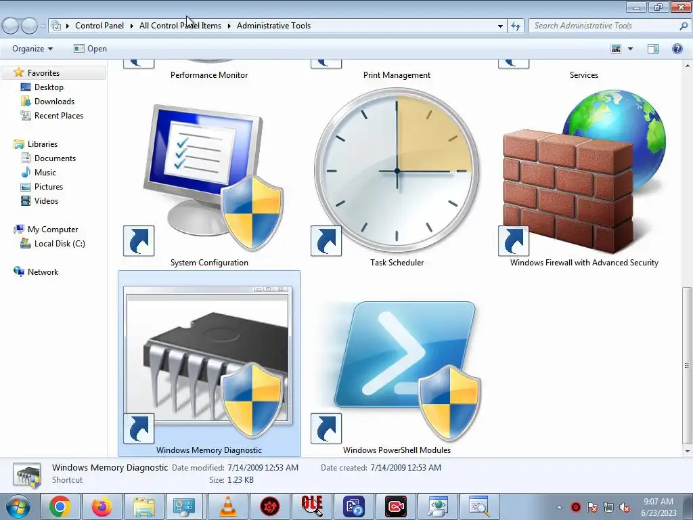Click the Print Management label
The width and height of the screenshot is (693, 520).
397,74
